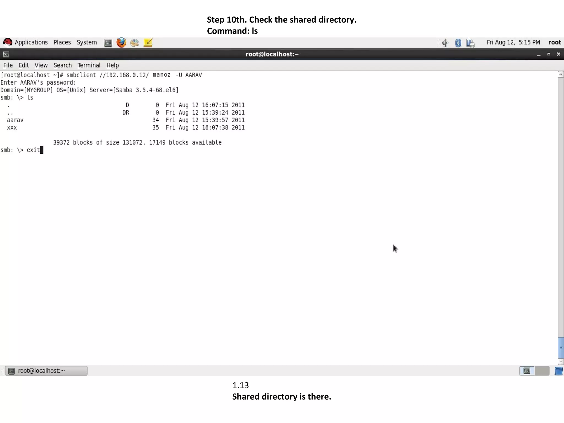The height and width of the screenshot is (423, 564).
Task: Open the Terminal menu
Action: coord(89,65)
